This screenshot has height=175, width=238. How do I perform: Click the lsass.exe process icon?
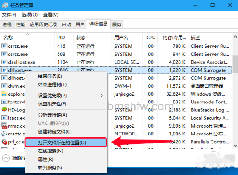[4, 118]
